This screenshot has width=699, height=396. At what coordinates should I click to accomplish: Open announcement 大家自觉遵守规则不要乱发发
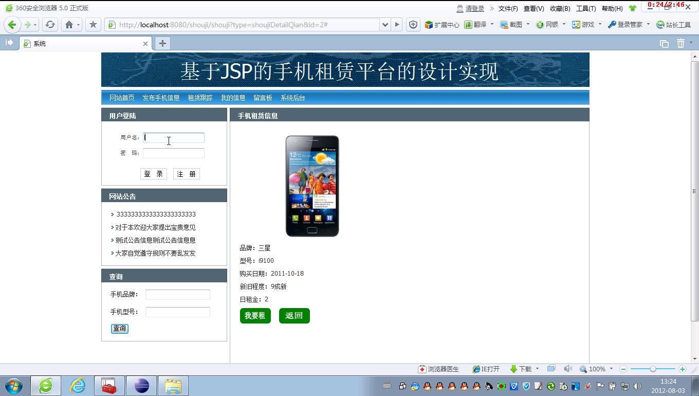pos(155,253)
